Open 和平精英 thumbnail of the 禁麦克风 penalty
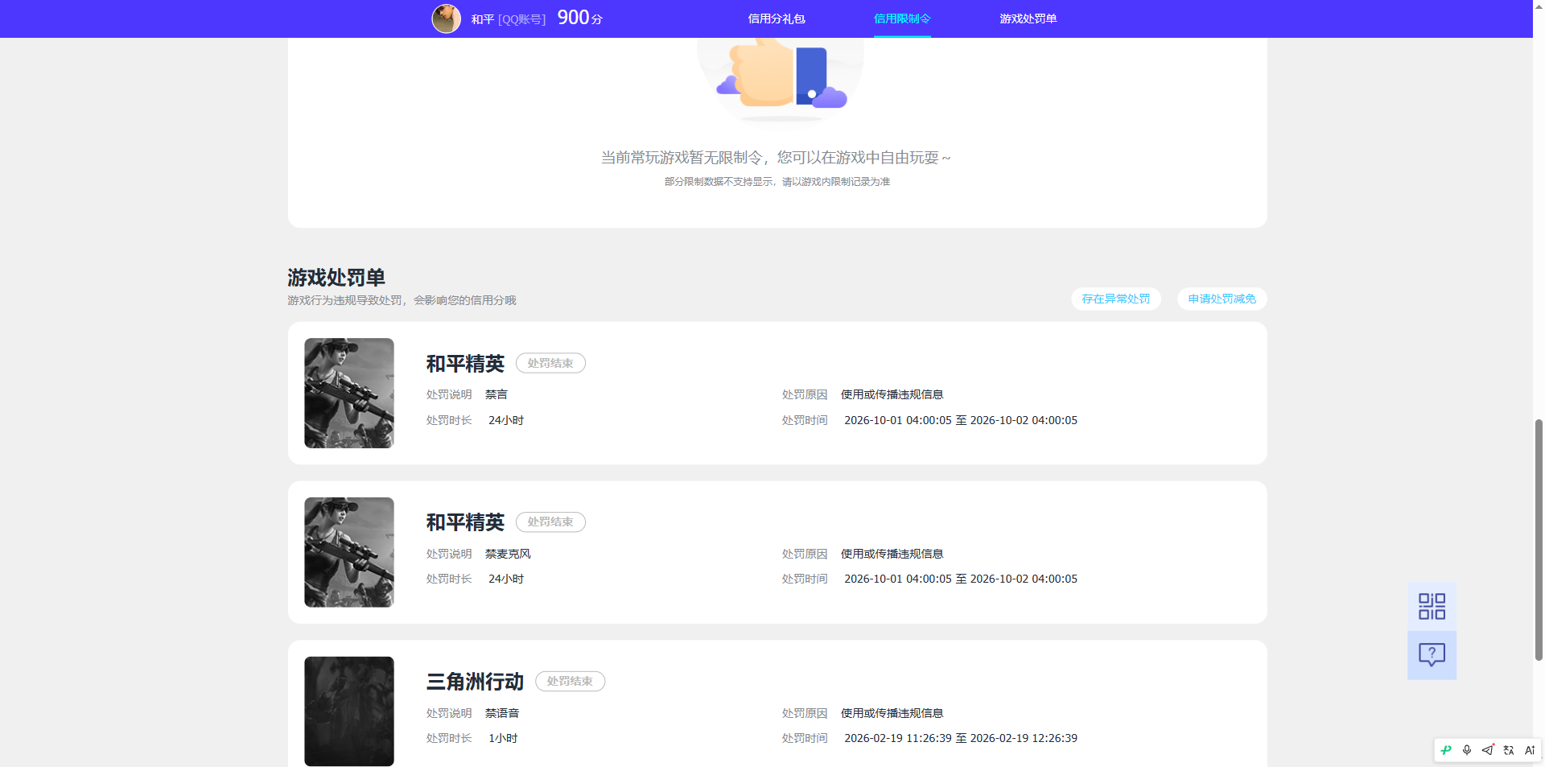Screen dimensions: 1545x767 click(349, 552)
